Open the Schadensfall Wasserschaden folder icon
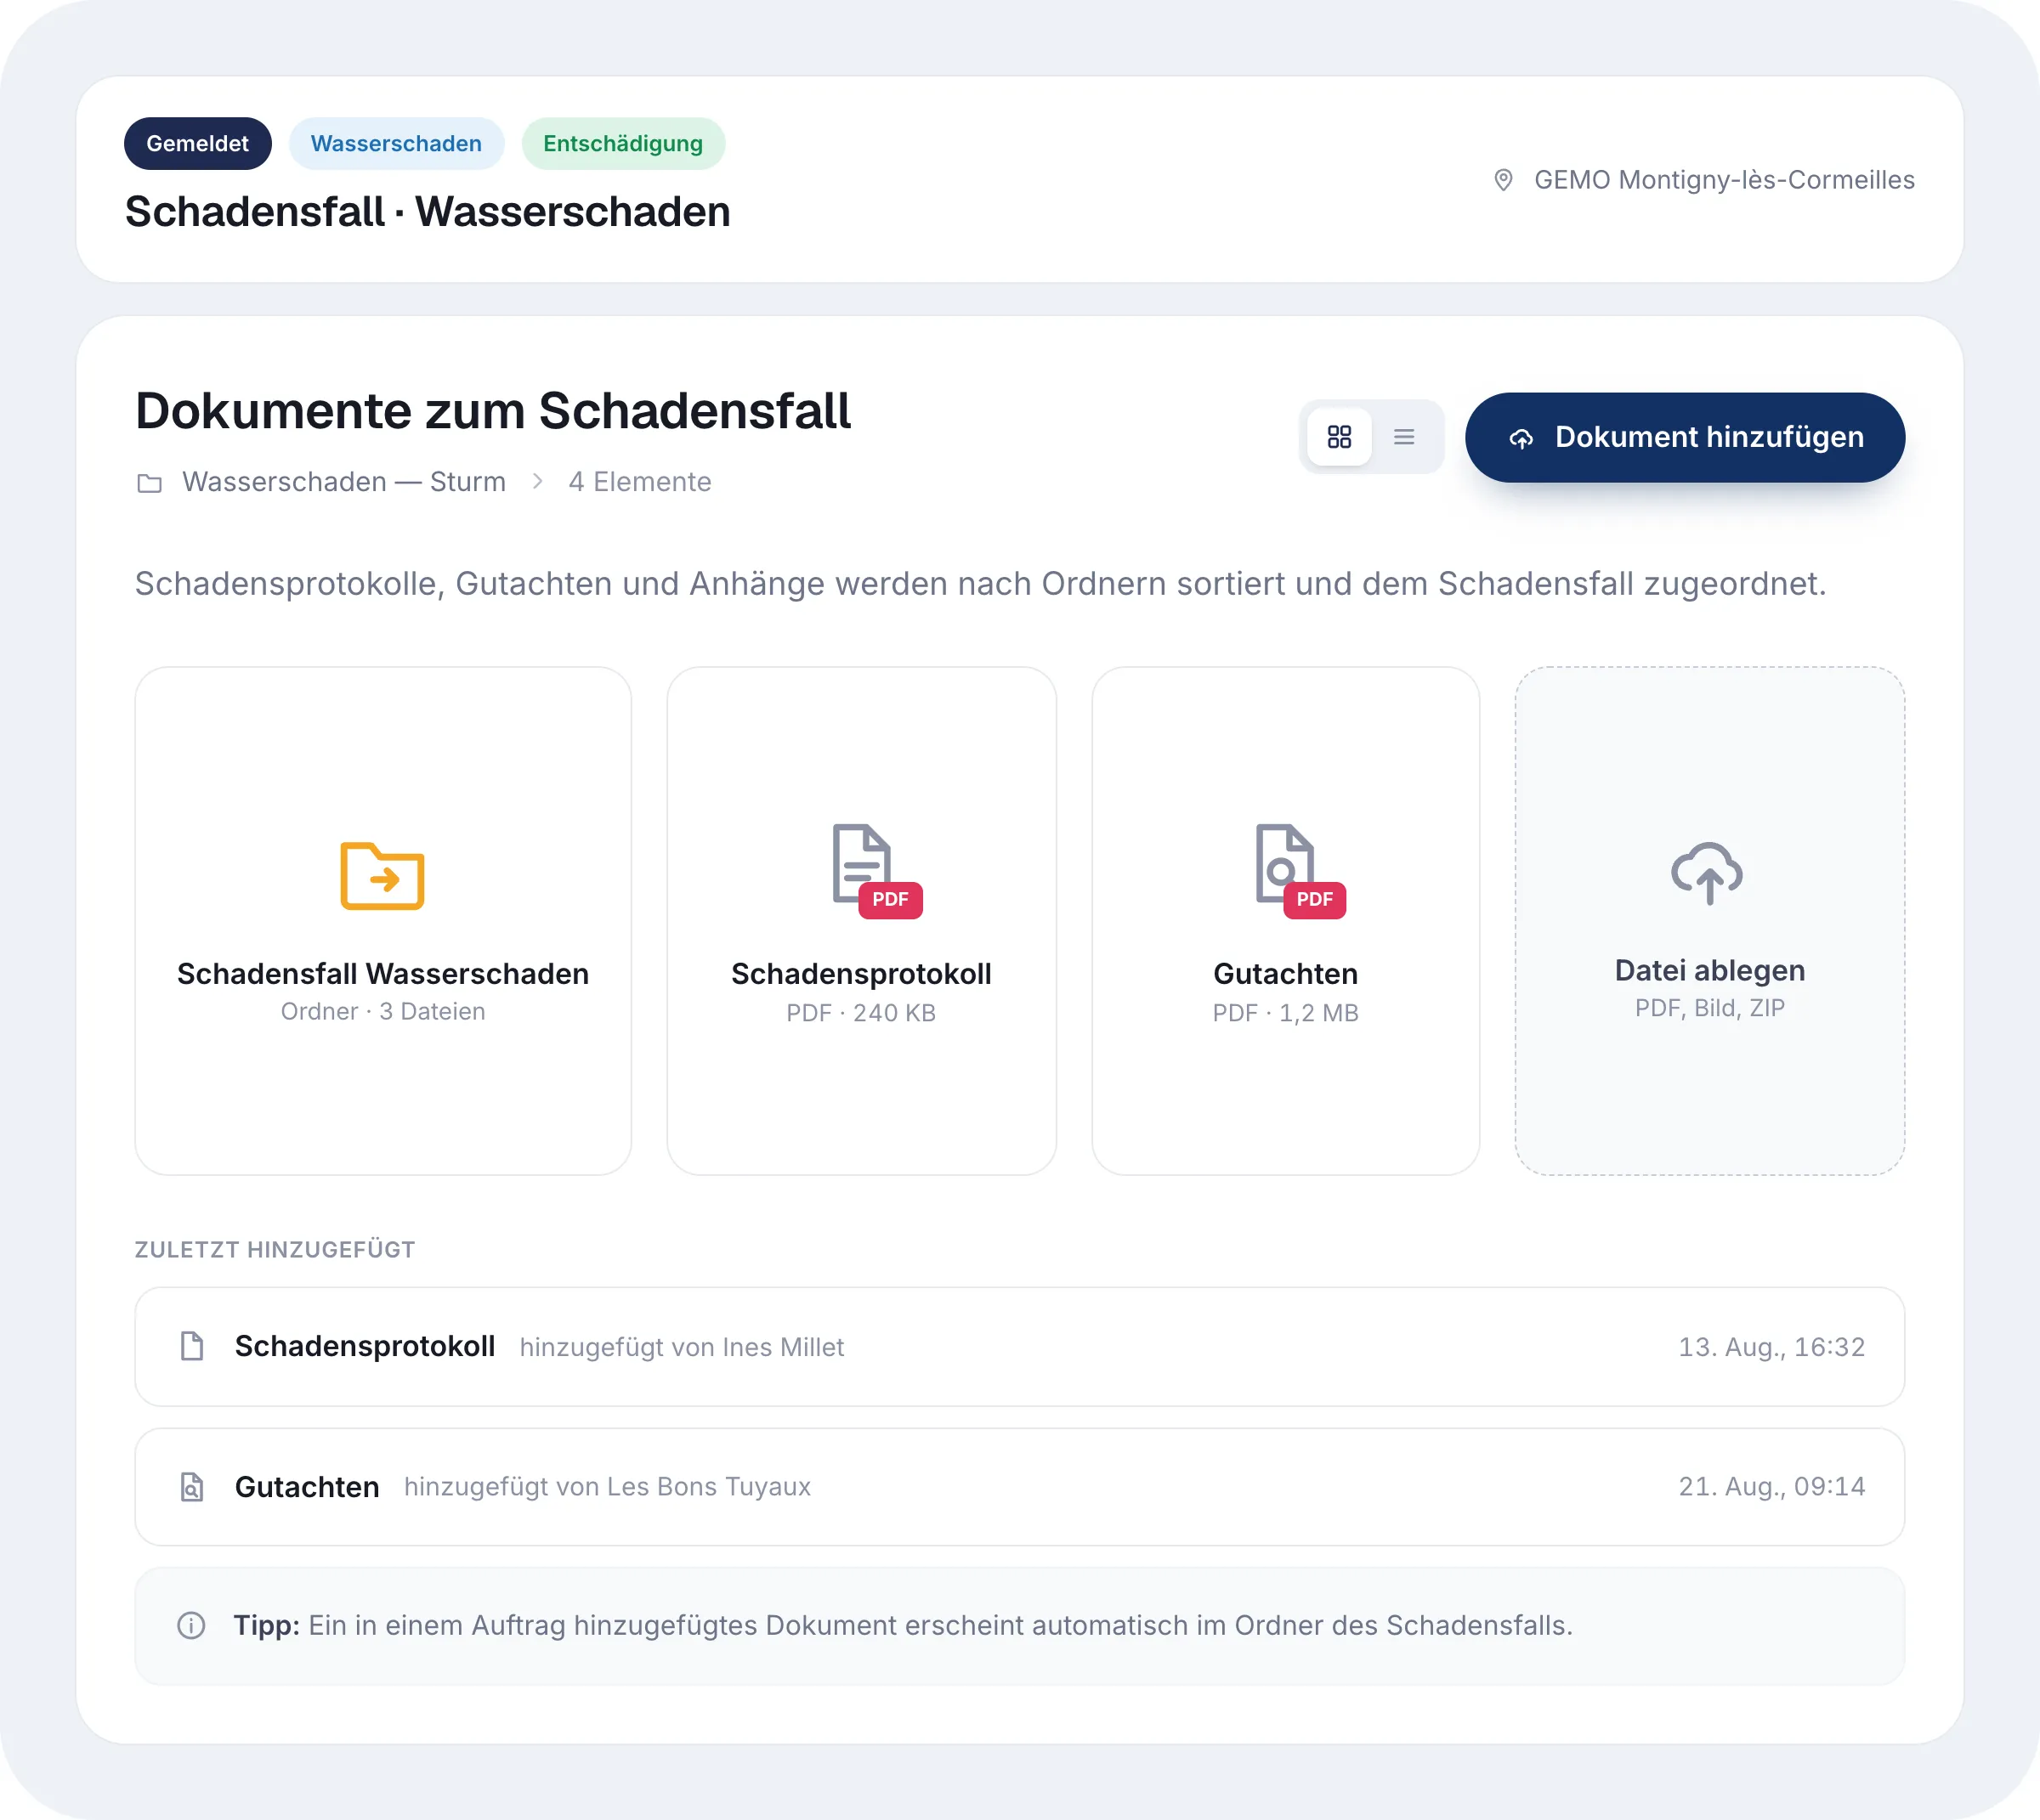This screenshot has width=2040, height=1820. click(x=382, y=876)
